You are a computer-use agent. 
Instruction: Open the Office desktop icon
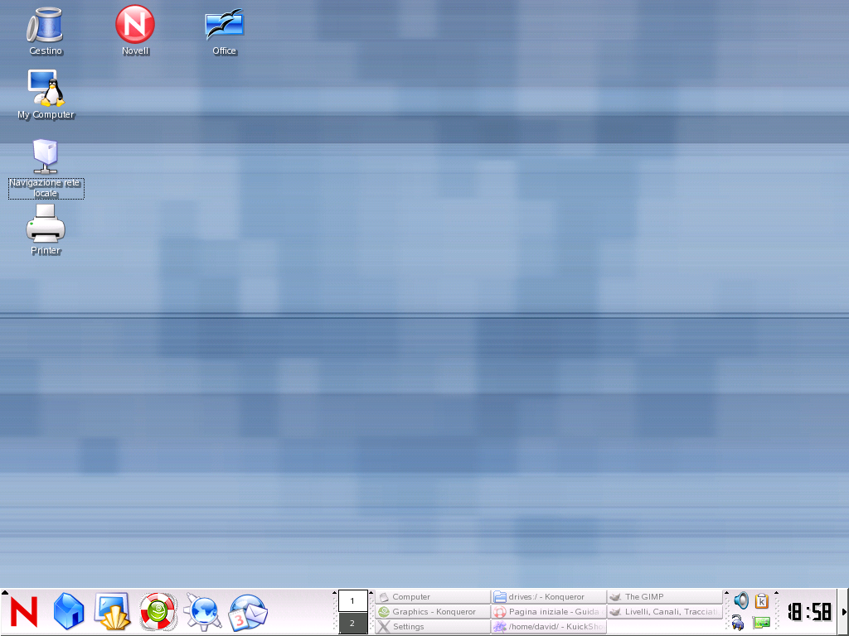(x=224, y=25)
